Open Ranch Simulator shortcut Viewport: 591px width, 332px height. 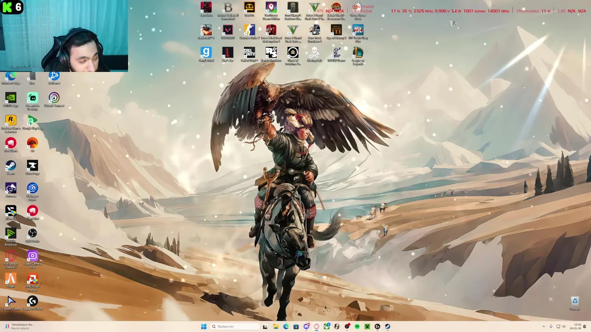[x=271, y=54]
